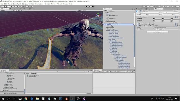The image size is (180, 101).
Task: Open the Collab dropdown
Action: tap(145, 6)
